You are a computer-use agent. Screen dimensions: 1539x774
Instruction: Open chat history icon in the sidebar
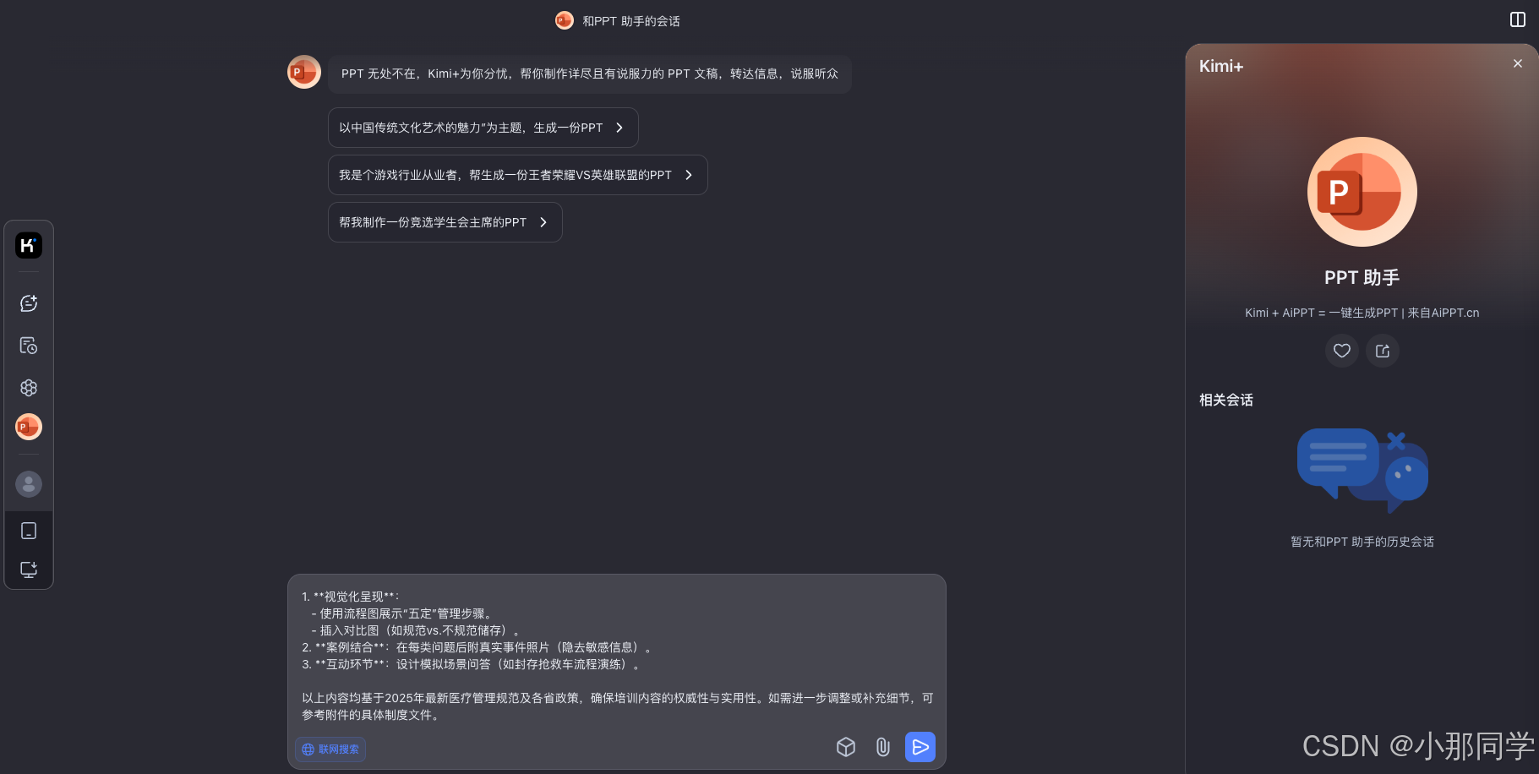[29, 345]
